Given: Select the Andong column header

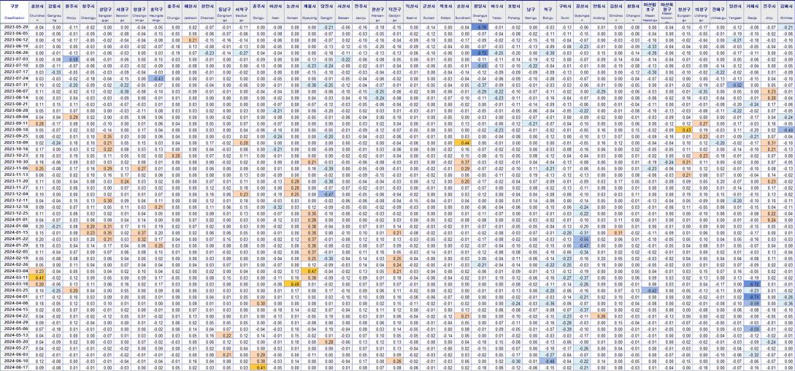Looking at the screenshot, I should tap(600, 12).
